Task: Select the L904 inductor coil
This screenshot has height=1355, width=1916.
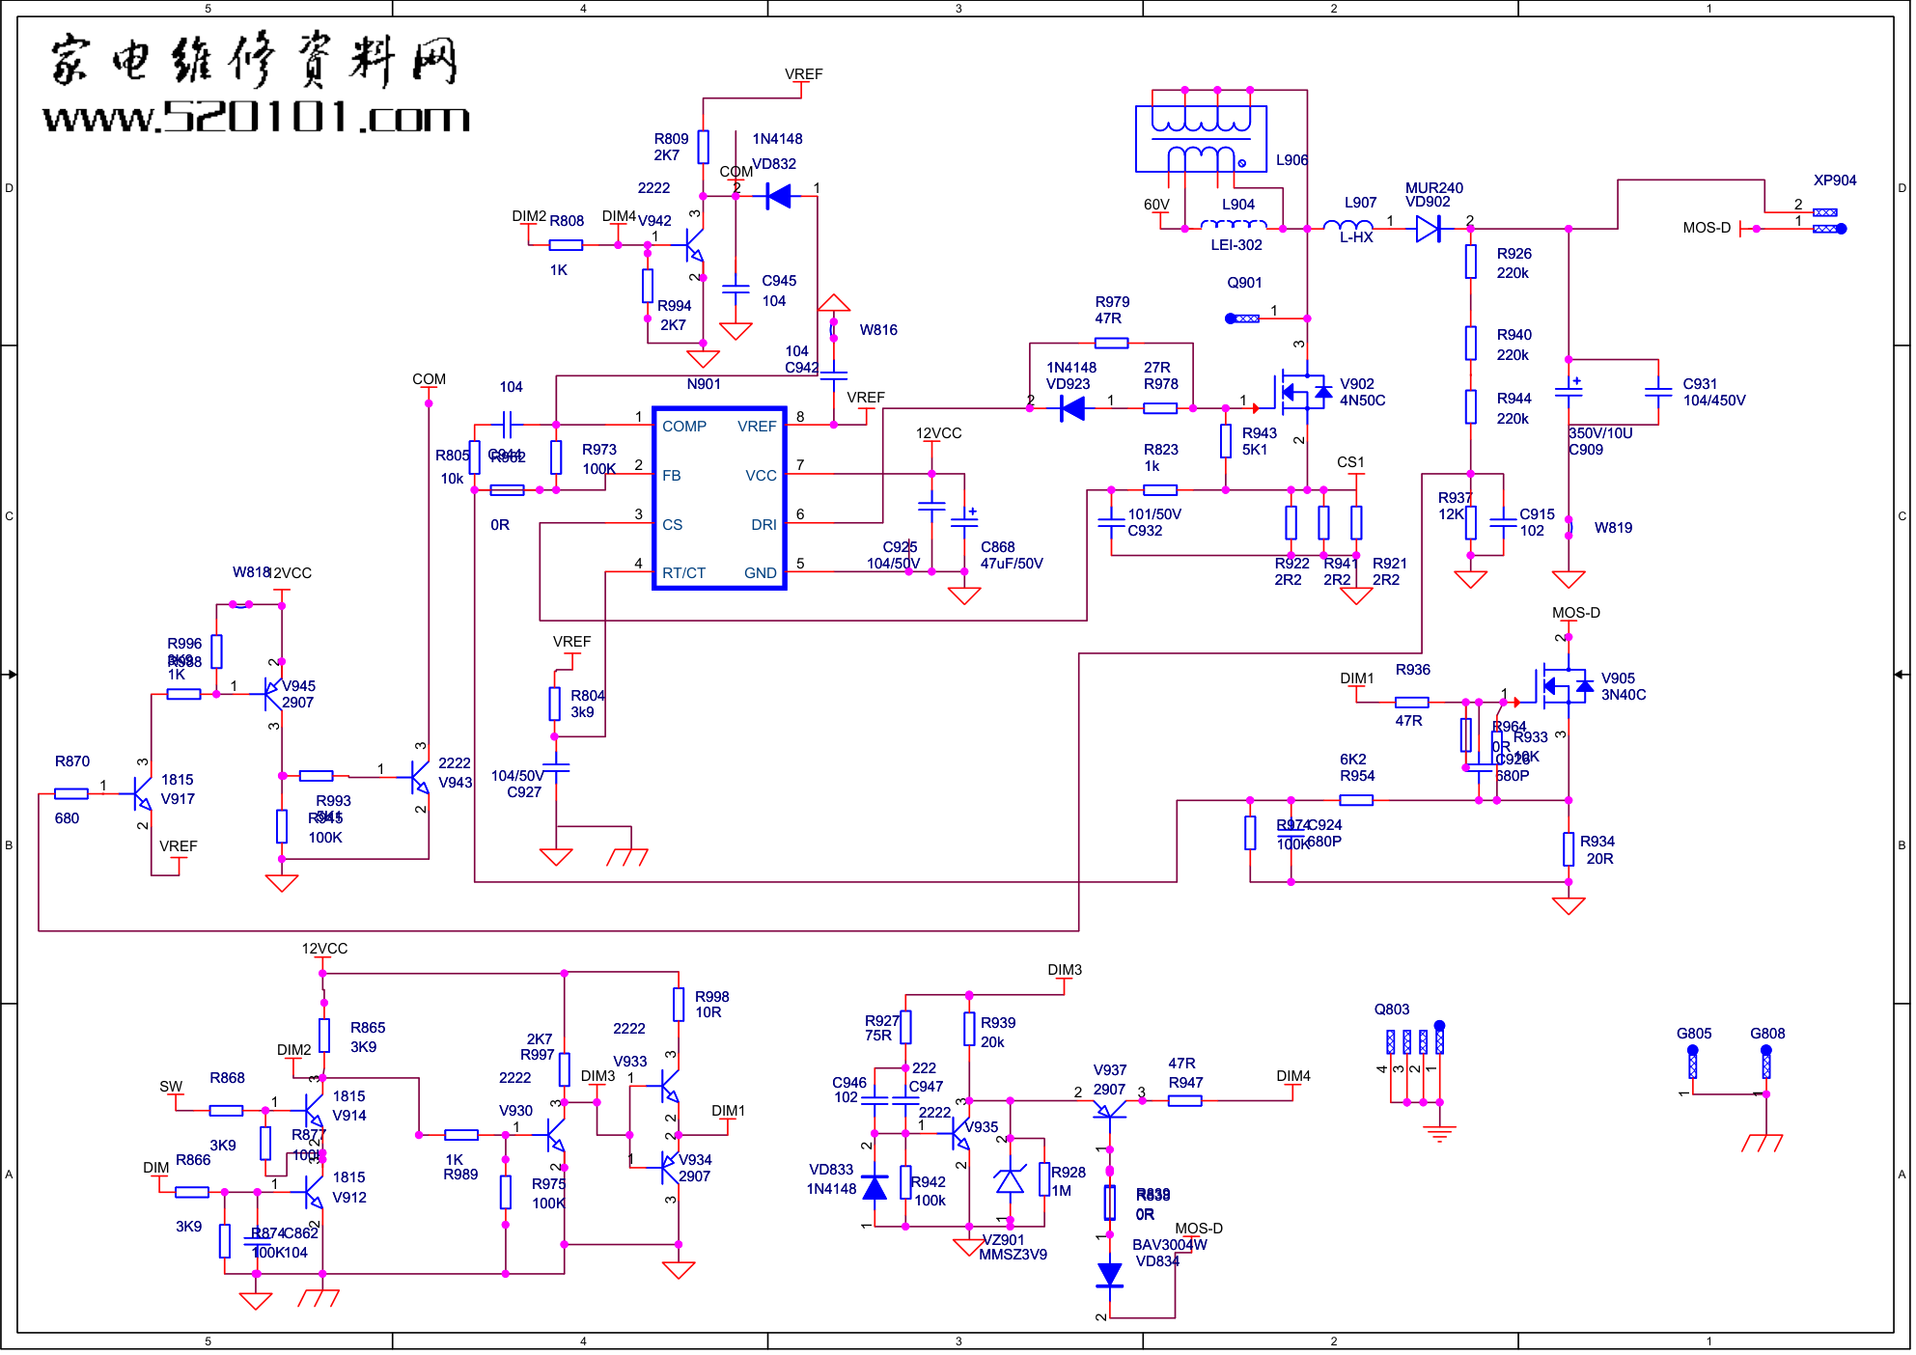Action: tap(1234, 224)
